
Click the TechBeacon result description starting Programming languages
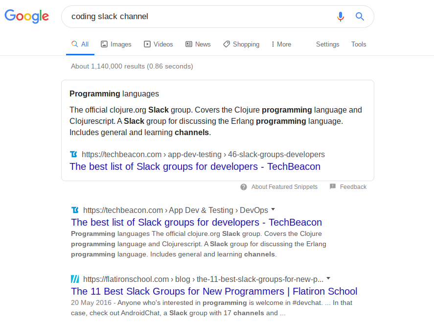[199, 244]
